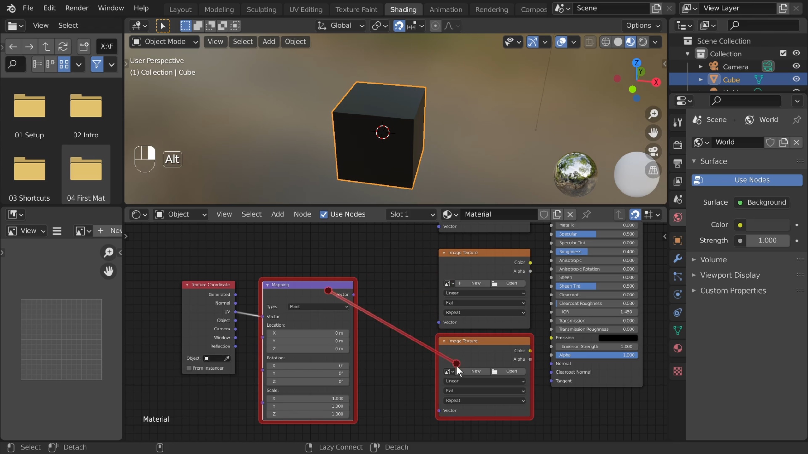Open the Modifier properties tab

coord(678,258)
